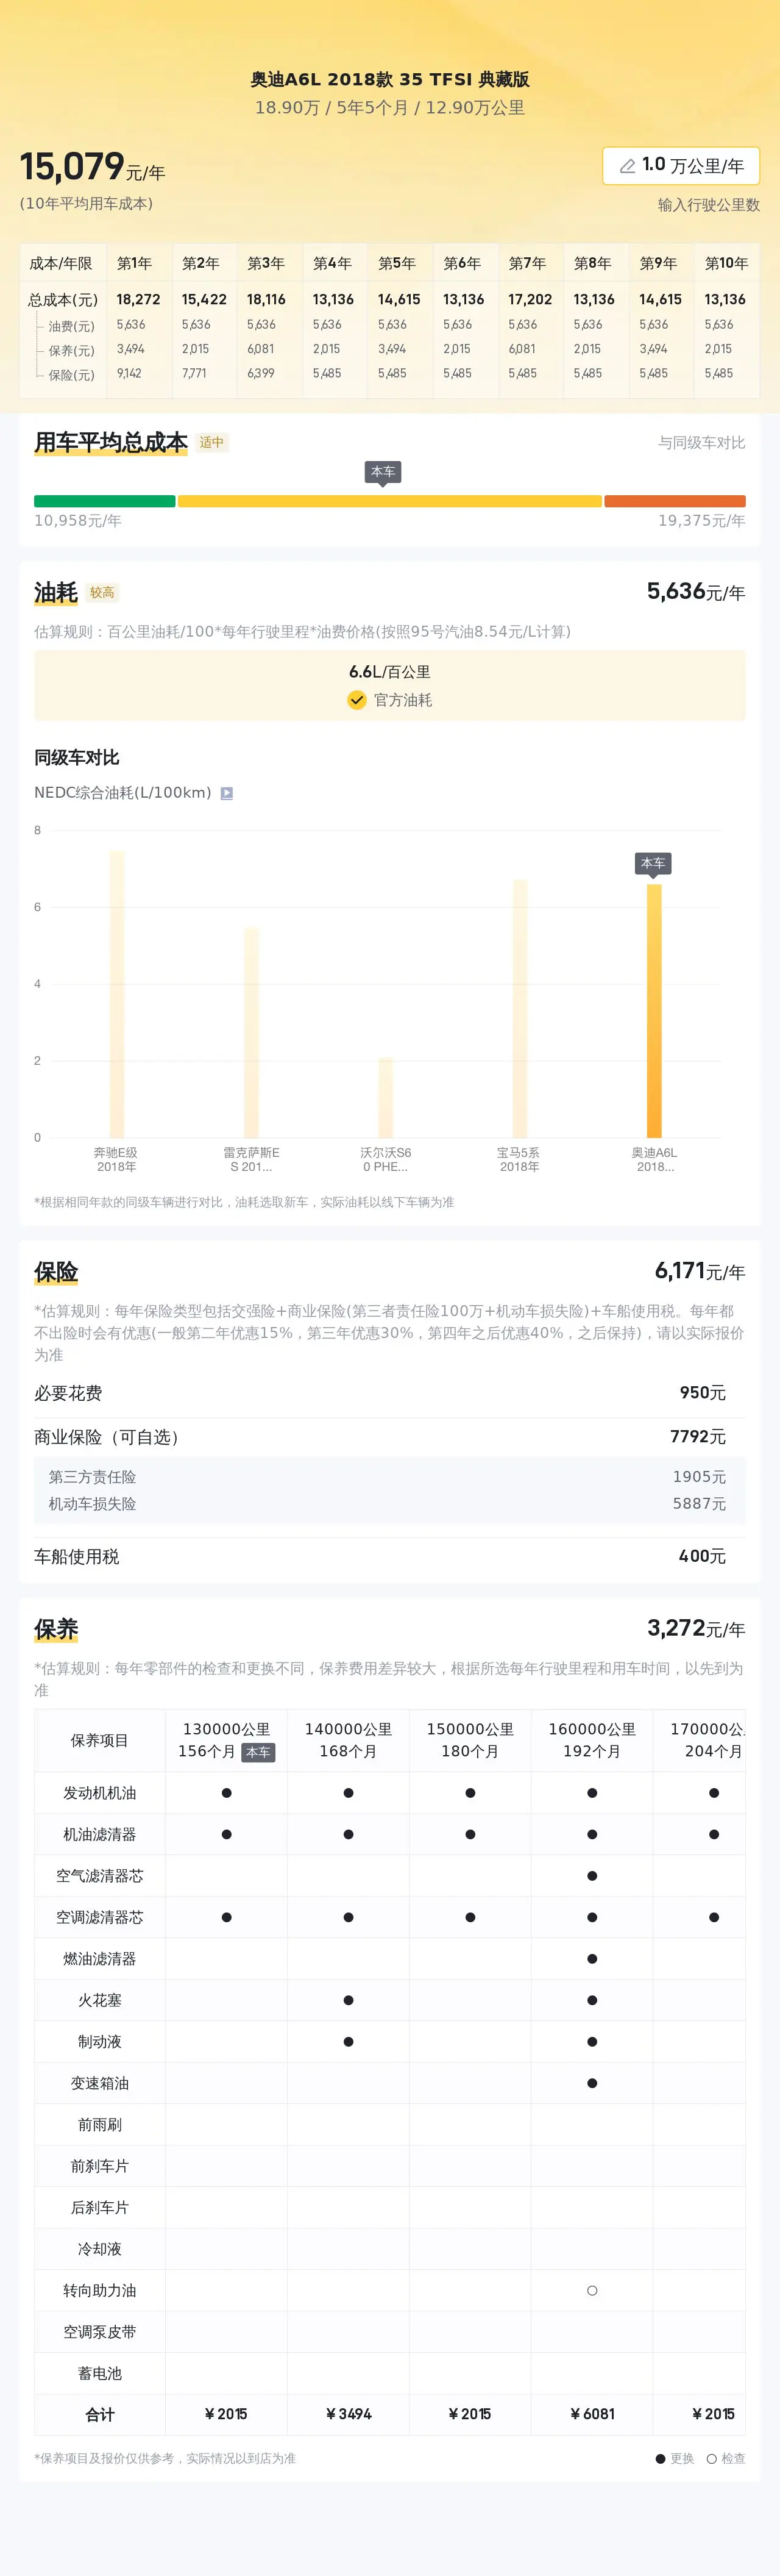Tap the 6.6L/百公里 fuel consumption value
Viewport: 780px width, 2576px height.
[389, 672]
